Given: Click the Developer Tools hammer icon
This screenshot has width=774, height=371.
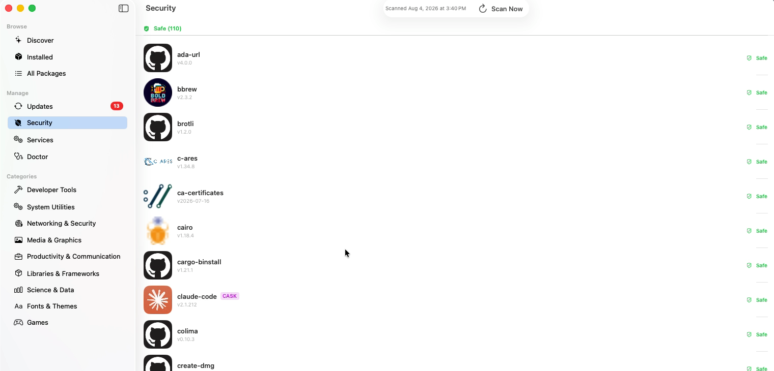Looking at the screenshot, I should [x=18, y=190].
